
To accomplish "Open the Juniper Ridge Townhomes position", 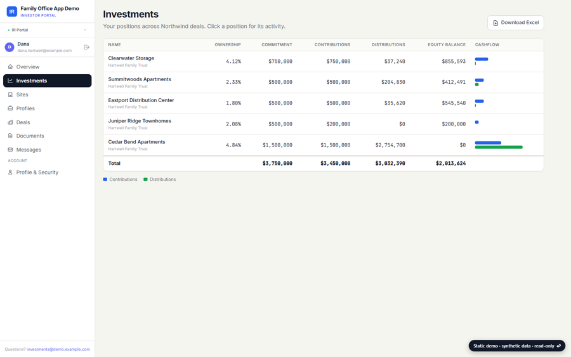I will click(324, 124).
